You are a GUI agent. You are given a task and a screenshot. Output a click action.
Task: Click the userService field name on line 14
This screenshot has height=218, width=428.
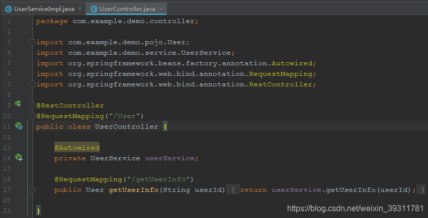pos(169,158)
